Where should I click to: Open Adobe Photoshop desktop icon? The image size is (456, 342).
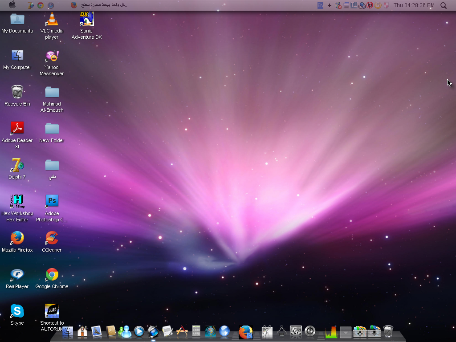tap(52, 201)
